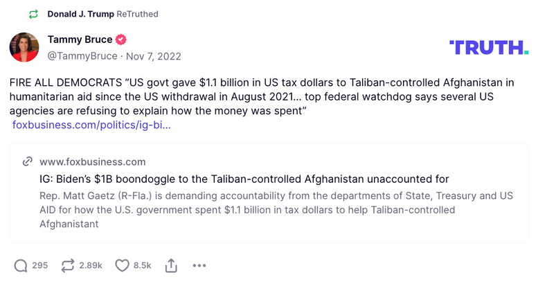Click the chain link icon in preview card
538x282 pixels.
click(28, 161)
